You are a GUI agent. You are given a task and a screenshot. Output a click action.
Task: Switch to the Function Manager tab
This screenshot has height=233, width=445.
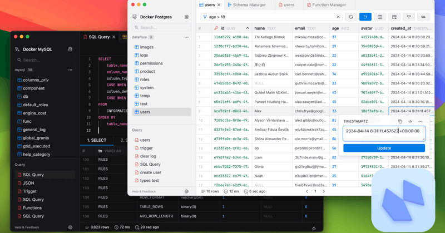click(327, 5)
